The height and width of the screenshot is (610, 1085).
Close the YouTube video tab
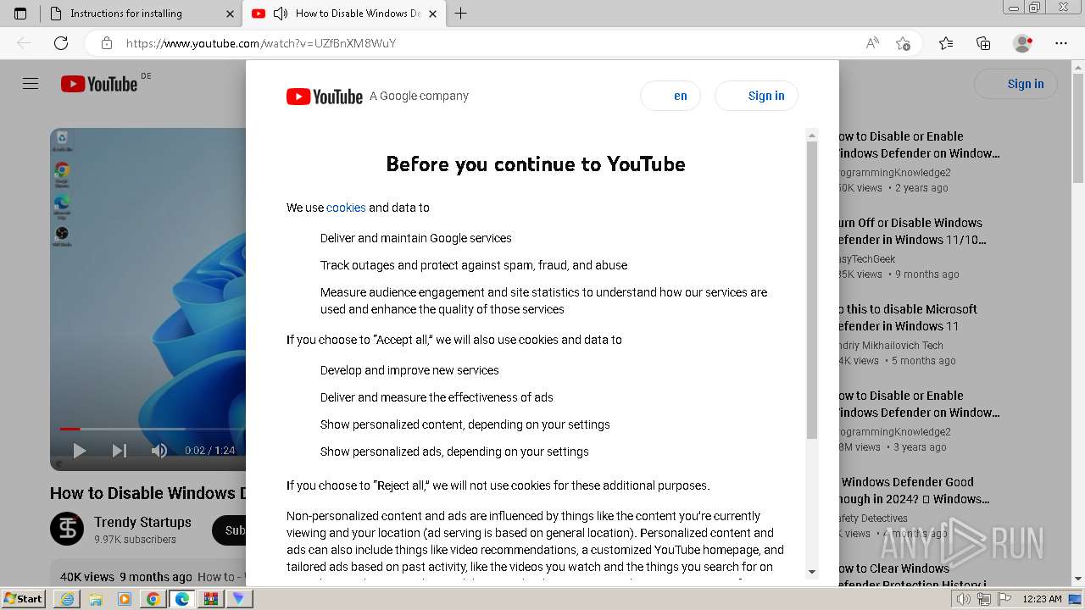click(432, 14)
